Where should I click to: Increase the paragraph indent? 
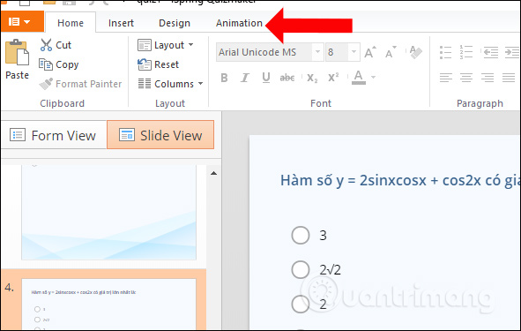point(511,52)
